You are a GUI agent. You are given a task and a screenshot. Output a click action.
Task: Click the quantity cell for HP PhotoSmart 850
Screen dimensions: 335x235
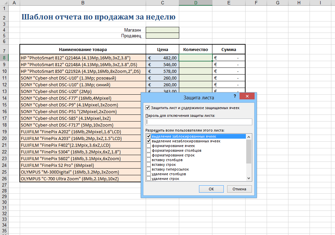click(196, 71)
